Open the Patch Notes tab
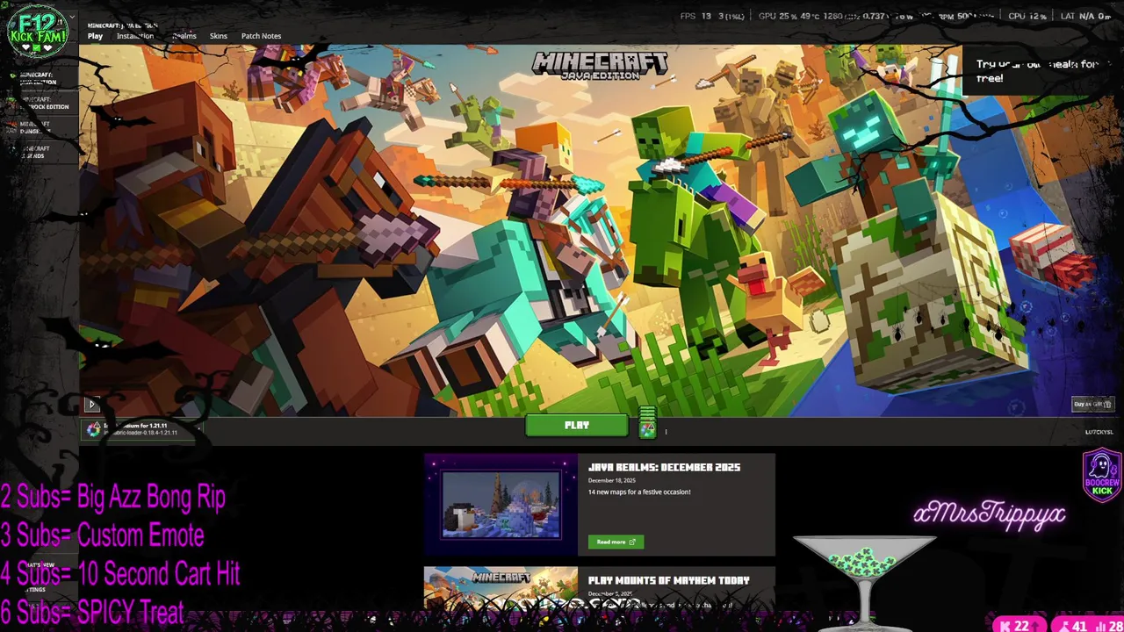 coord(261,36)
